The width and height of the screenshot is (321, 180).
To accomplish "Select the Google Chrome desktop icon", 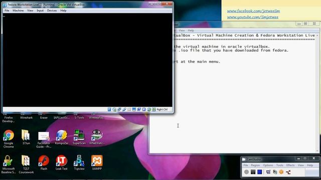I will 9,139.
